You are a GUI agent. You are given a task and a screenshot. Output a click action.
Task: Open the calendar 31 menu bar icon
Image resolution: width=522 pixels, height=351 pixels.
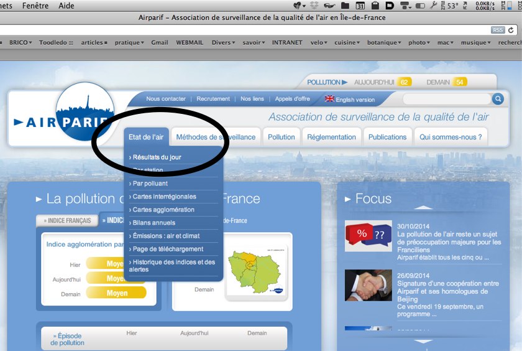(360, 6)
